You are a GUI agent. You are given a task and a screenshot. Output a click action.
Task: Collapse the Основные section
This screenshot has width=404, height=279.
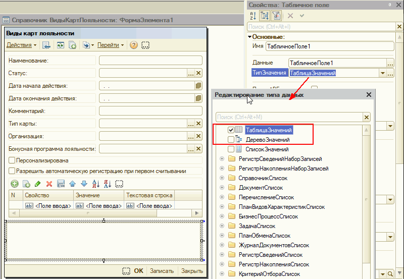click(x=249, y=37)
